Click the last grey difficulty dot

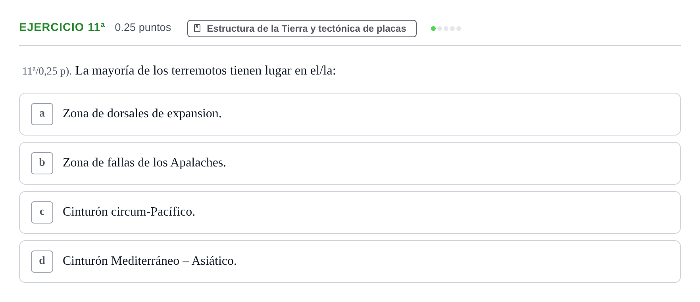pyautogui.click(x=459, y=29)
